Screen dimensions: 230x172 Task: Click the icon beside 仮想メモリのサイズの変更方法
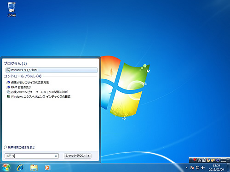coord(8,83)
